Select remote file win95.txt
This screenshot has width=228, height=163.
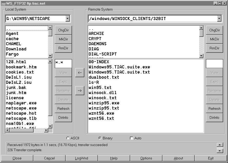point(146,88)
